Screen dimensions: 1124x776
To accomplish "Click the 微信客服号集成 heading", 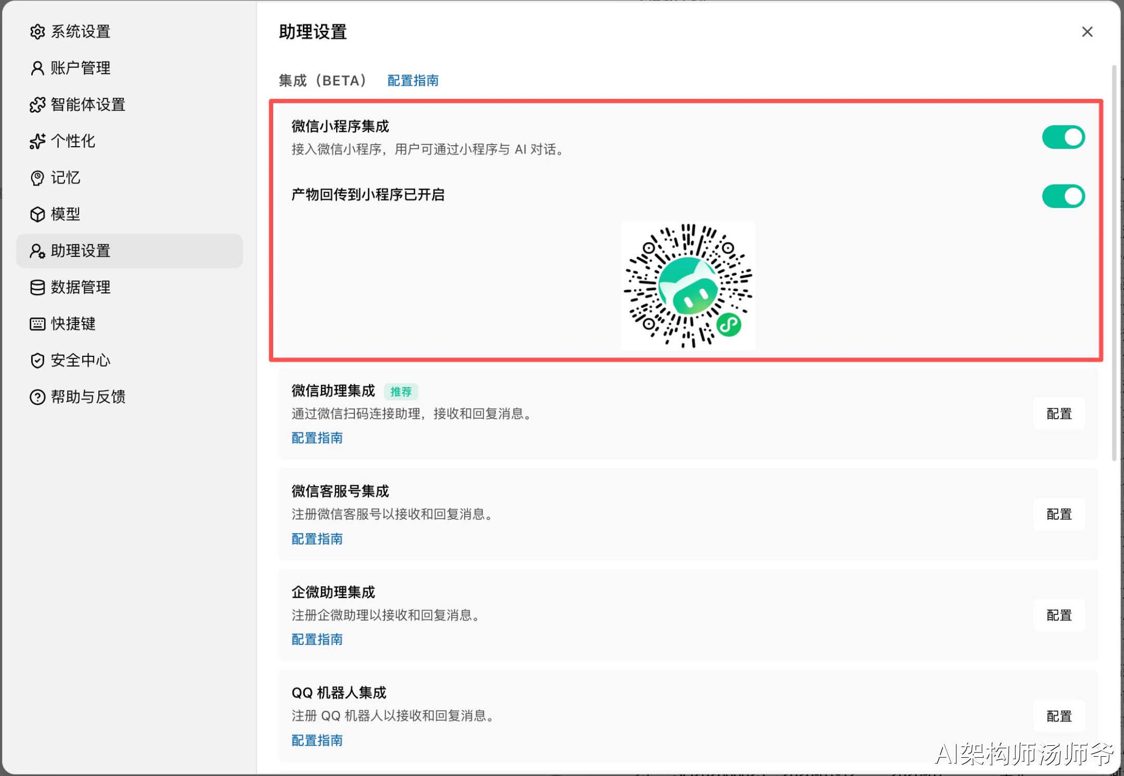I will 340,491.
